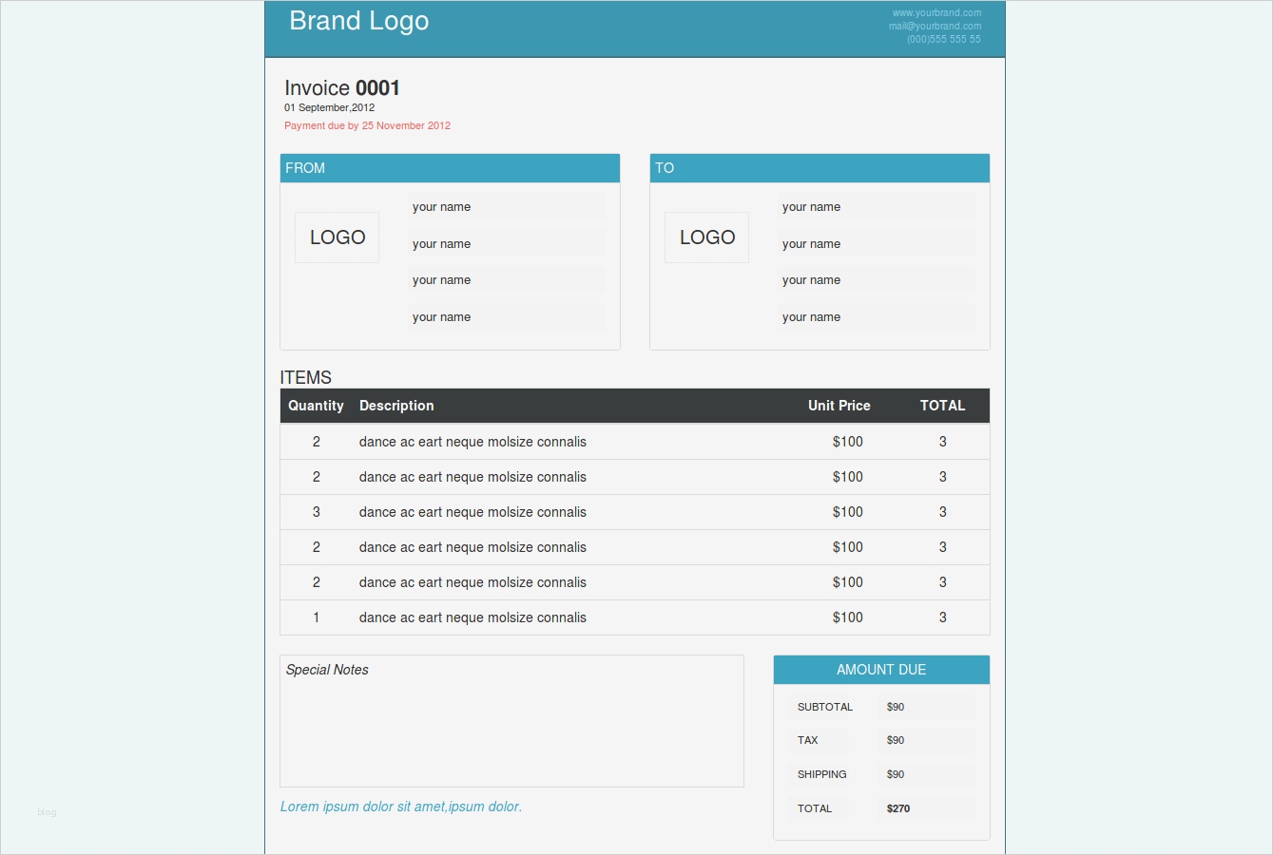Click the first 'your name' field in FROM
Viewport: 1273px width, 855px height.
(x=507, y=207)
